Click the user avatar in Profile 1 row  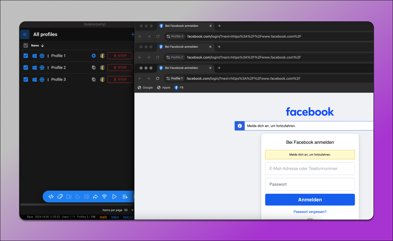[103, 56]
